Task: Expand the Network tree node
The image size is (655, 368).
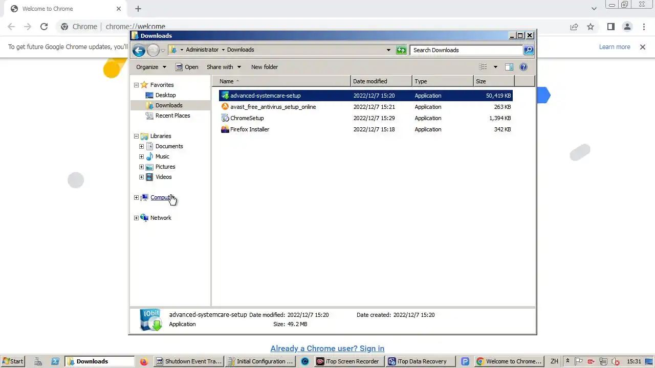Action: [x=137, y=218]
